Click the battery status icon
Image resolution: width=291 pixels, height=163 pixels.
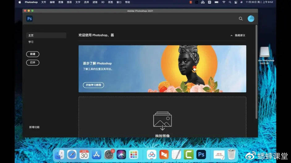(217, 2)
